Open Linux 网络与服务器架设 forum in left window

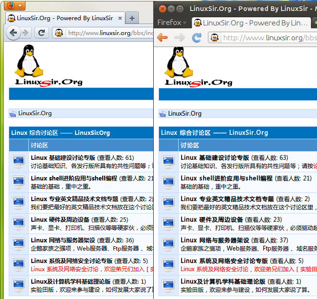63,240
